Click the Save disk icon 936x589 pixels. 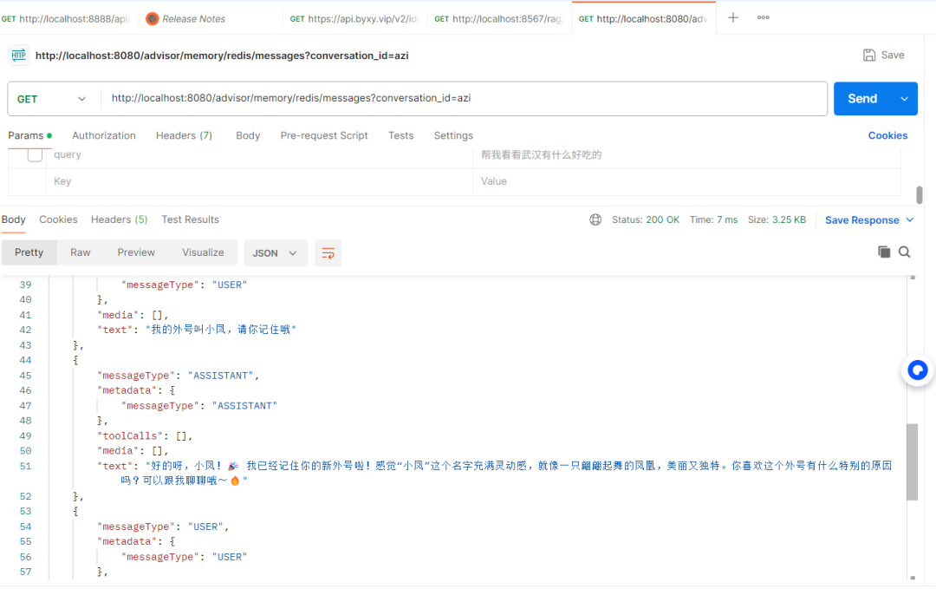click(x=869, y=55)
